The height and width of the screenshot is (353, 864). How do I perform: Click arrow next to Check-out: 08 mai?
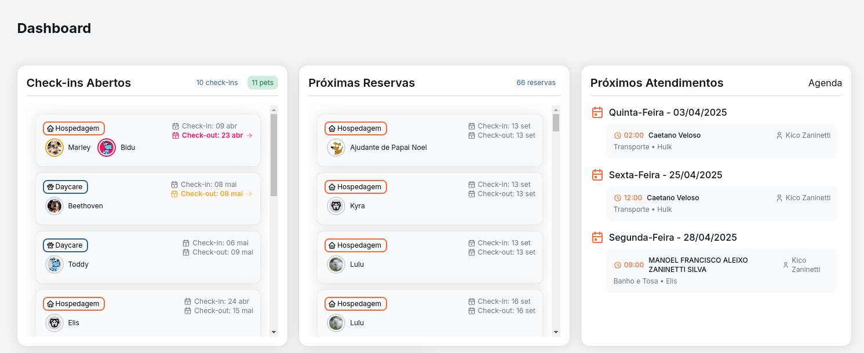[249, 194]
